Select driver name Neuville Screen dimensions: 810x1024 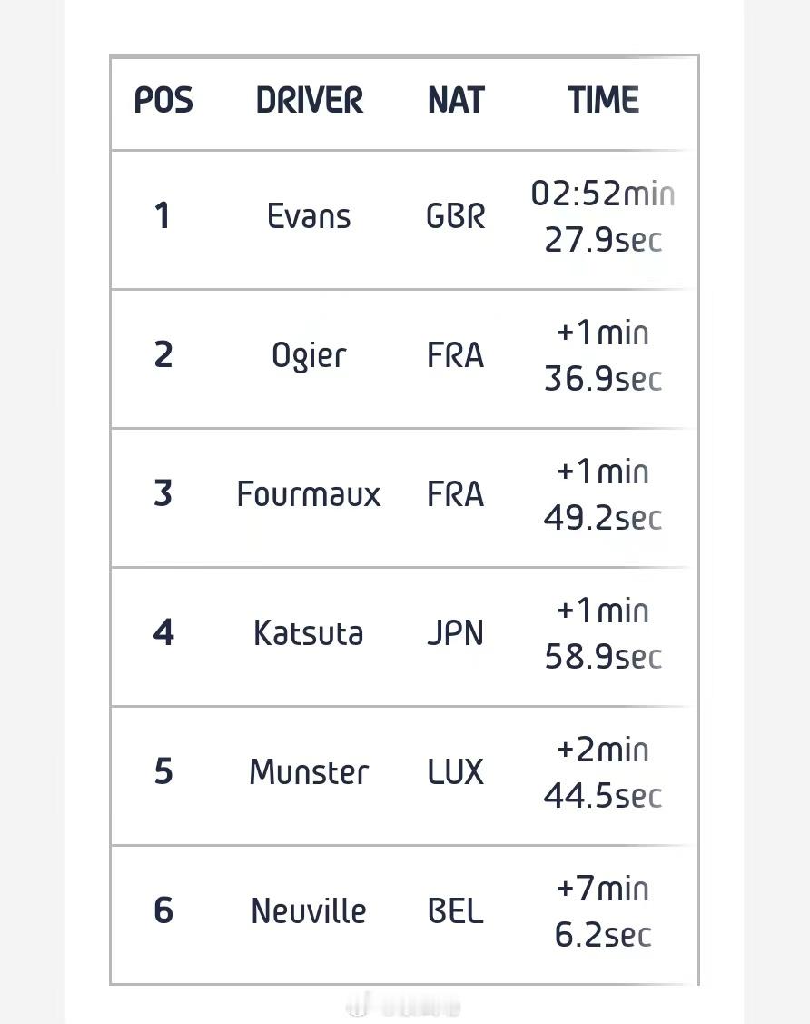(x=309, y=911)
